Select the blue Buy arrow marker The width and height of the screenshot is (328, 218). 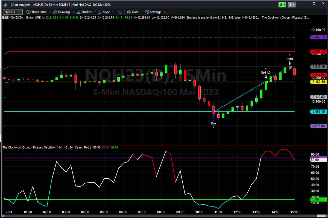214,119
